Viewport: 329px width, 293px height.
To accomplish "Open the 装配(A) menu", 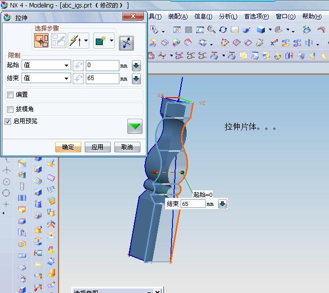I will point(178,17).
